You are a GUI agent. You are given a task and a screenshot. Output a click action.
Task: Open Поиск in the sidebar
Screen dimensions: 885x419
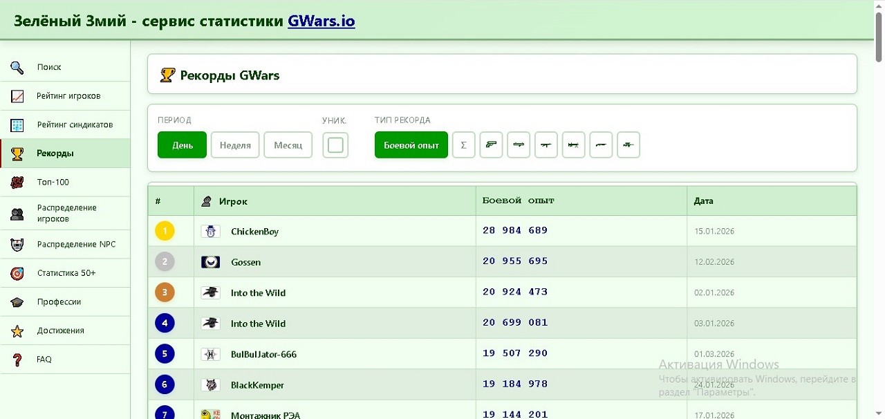pos(65,67)
